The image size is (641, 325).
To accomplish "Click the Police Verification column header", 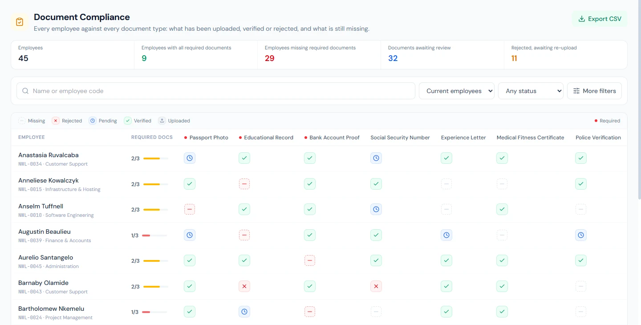I will pyautogui.click(x=598, y=138).
